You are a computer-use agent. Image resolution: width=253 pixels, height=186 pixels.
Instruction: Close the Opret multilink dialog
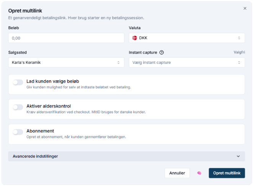click(245, 8)
